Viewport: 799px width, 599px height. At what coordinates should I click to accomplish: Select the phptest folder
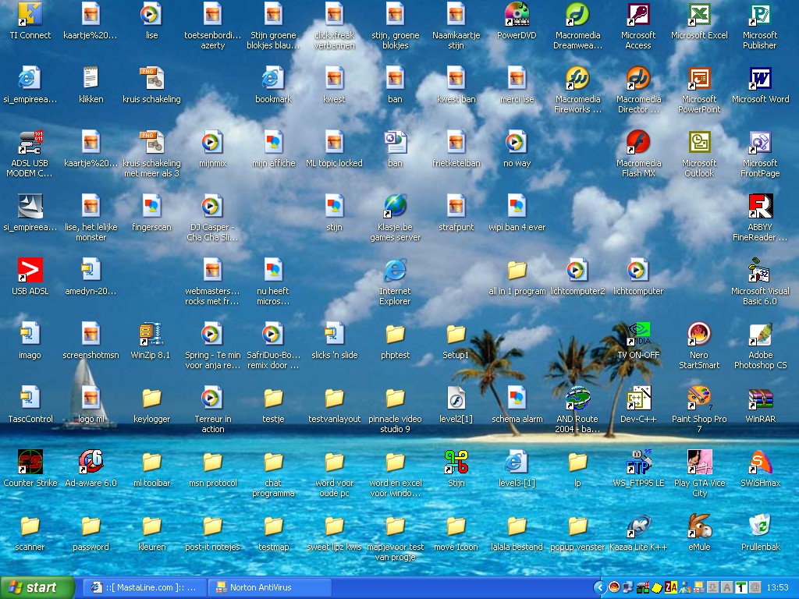coord(395,335)
